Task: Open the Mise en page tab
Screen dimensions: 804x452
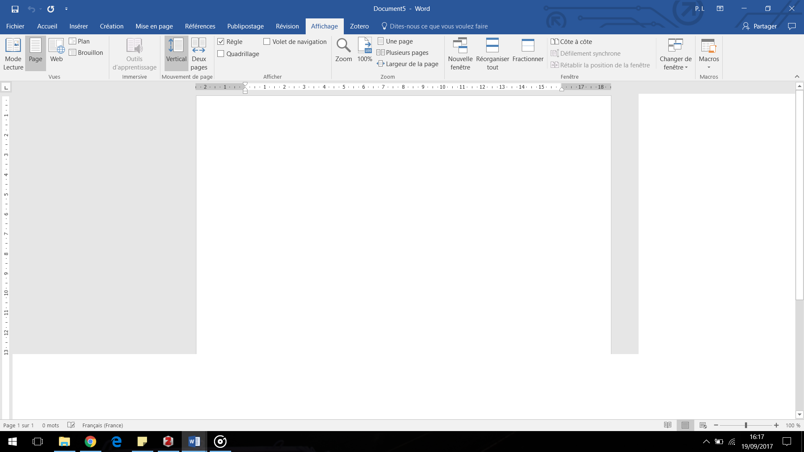Action: pos(154,26)
